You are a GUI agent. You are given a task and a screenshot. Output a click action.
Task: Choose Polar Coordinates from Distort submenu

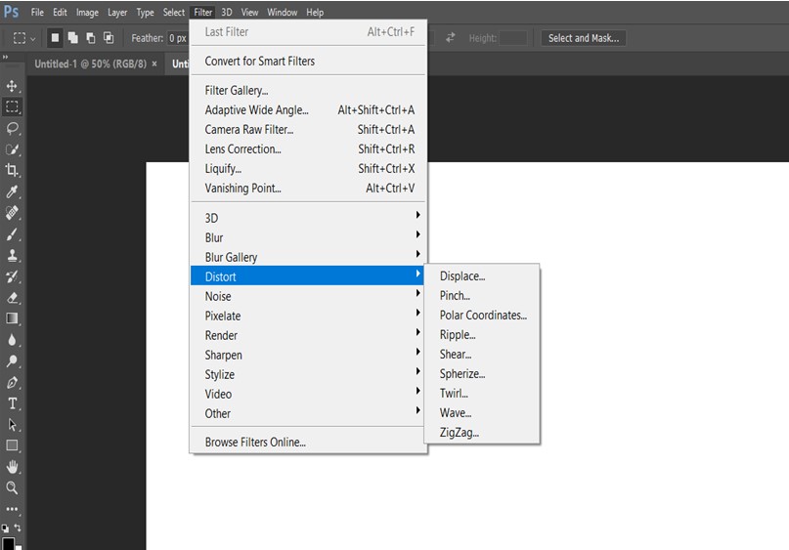(x=482, y=316)
